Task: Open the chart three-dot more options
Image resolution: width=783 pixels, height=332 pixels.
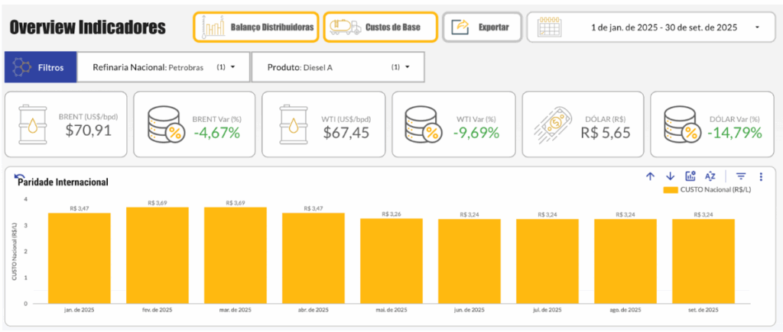Action: (x=760, y=176)
